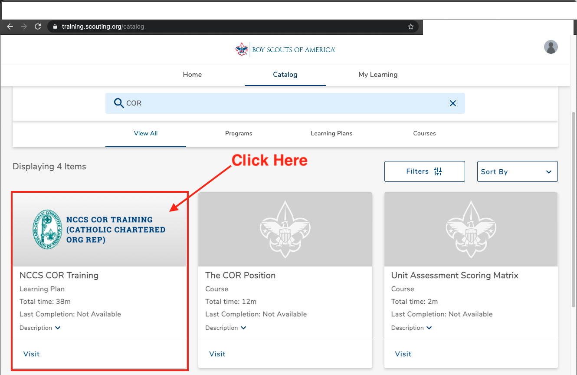Switch to the Programs tab

pos(239,134)
